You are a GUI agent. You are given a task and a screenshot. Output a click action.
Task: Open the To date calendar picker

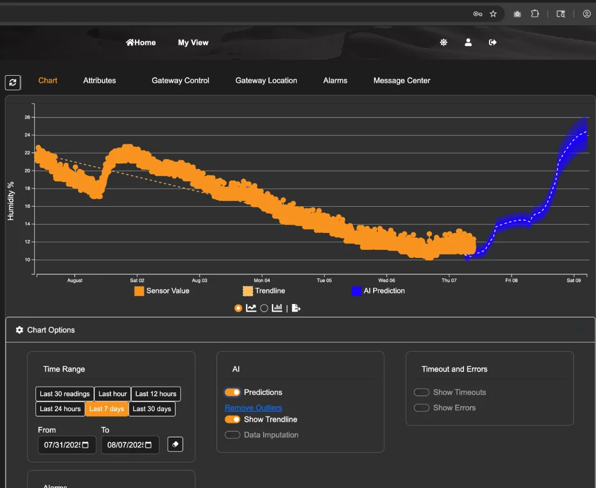(x=149, y=445)
